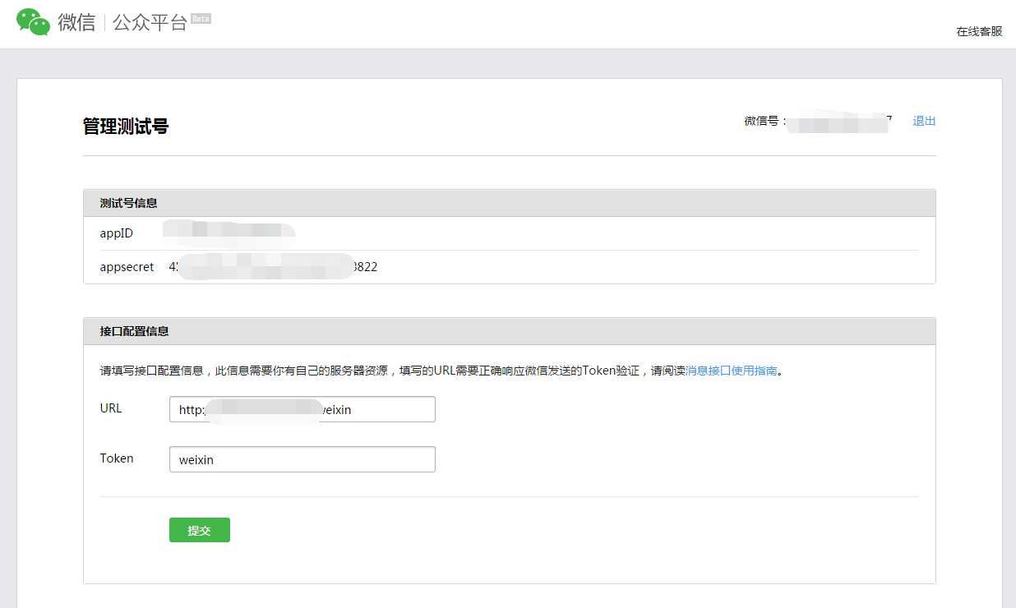Image resolution: width=1016 pixels, height=608 pixels.
Task: Focus the URL input field
Action: tap(302, 409)
